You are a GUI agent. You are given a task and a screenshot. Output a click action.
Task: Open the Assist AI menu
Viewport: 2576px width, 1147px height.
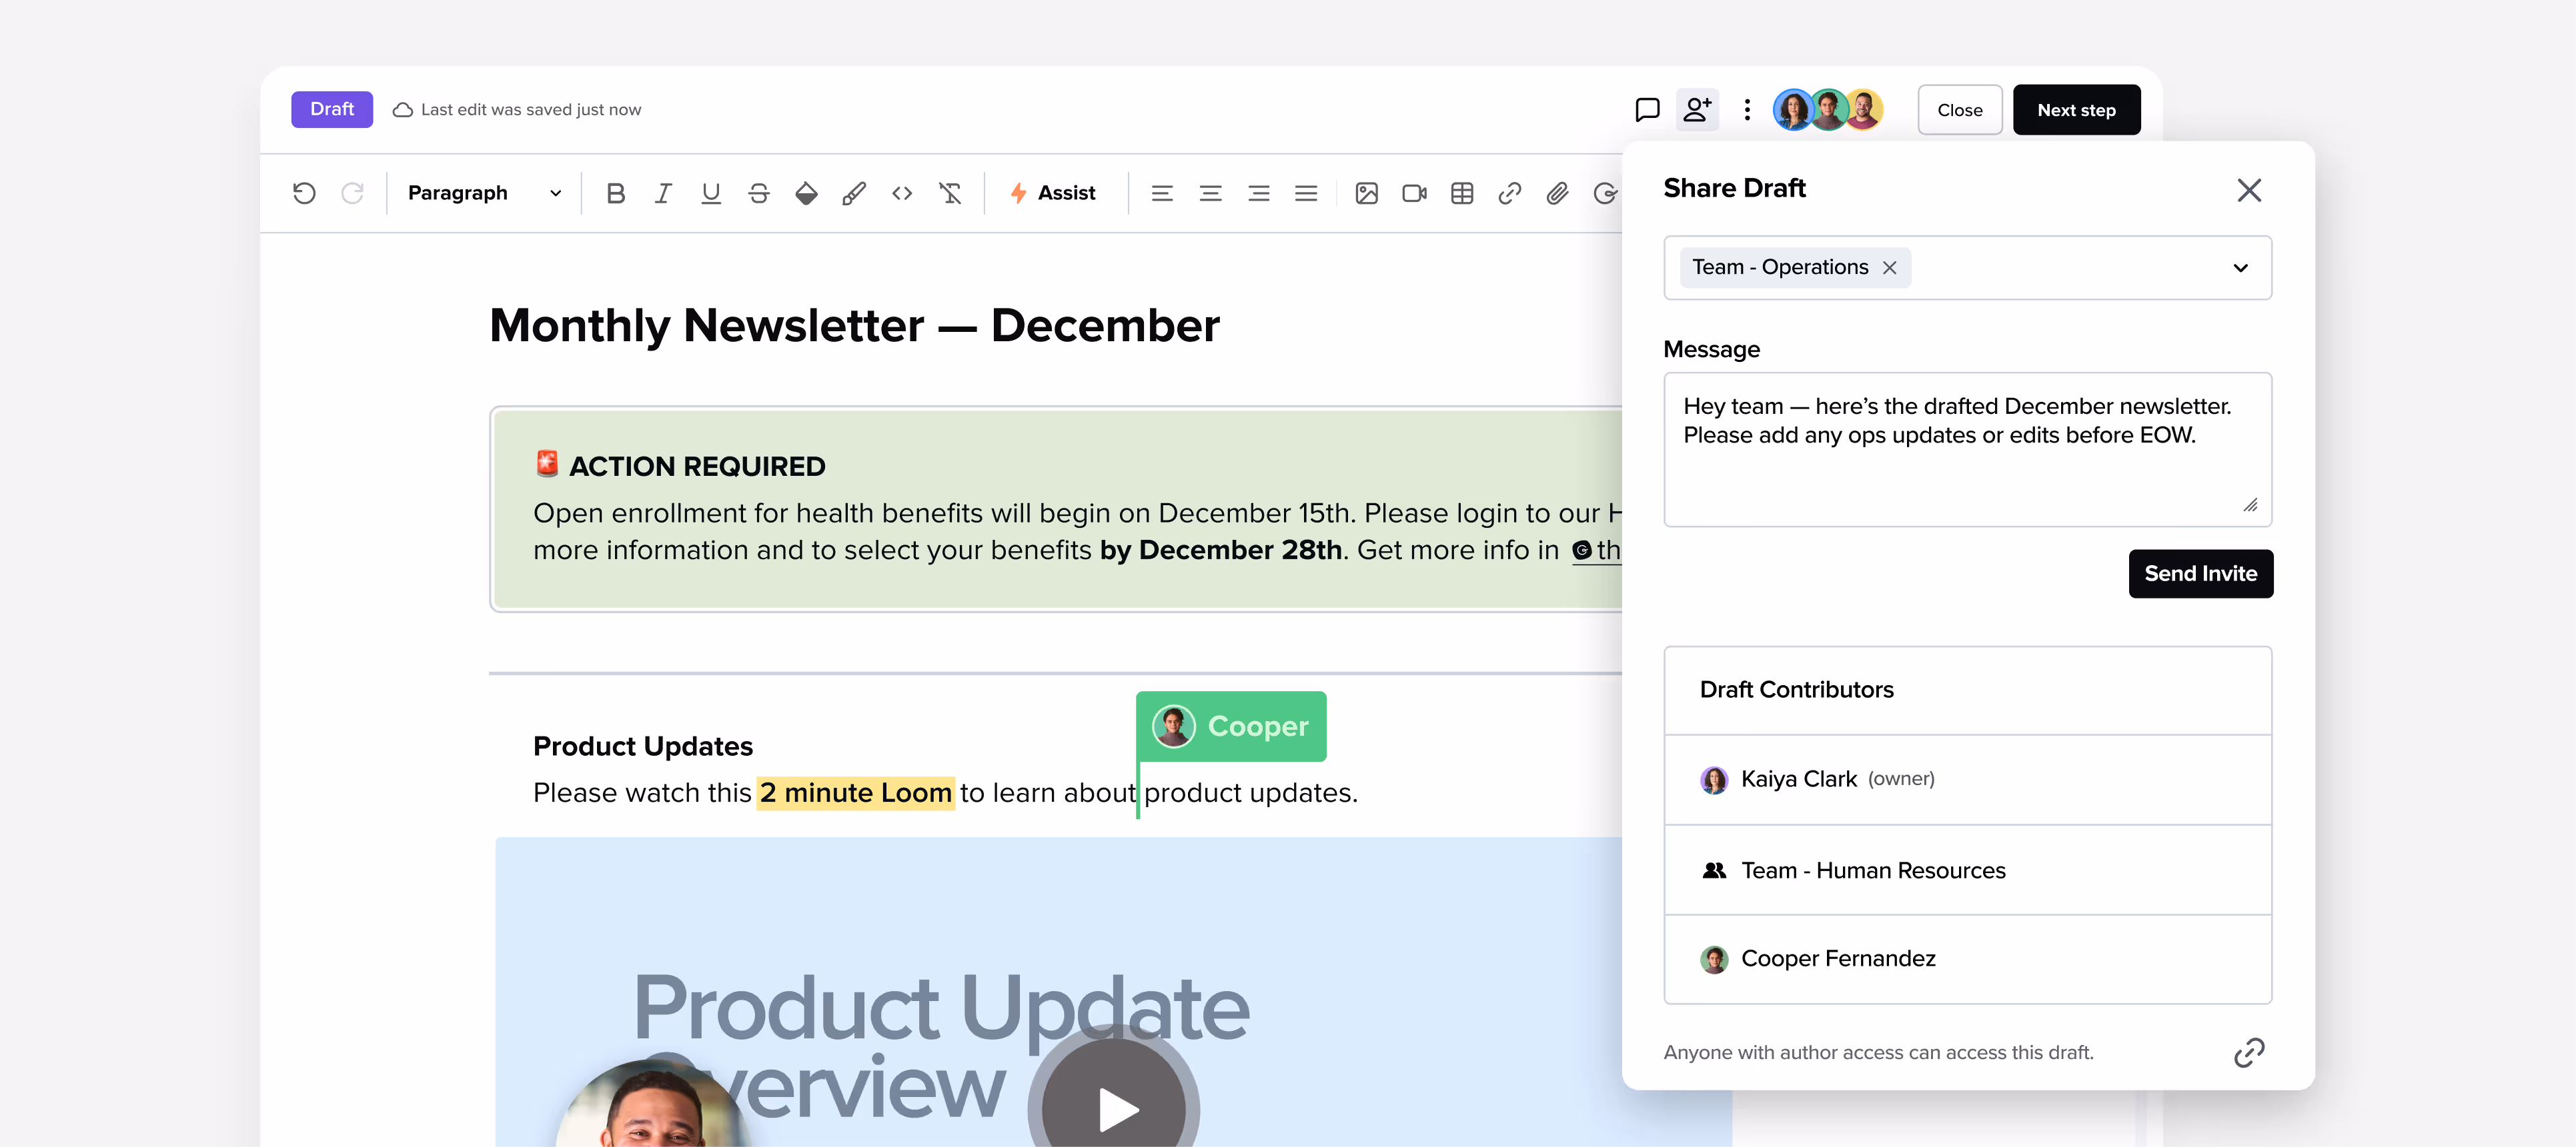(1053, 193)
